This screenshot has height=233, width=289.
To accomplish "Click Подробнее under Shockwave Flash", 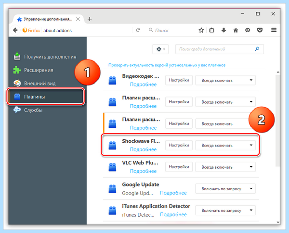I will pyautogui.click(x=143, y=149).
